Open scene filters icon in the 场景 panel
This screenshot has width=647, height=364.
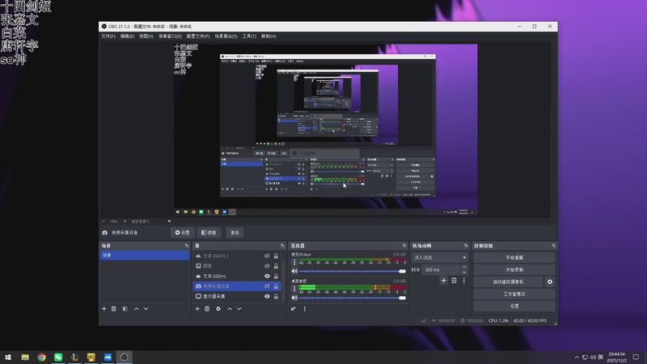pyautogui.click(x=125, y=309)
